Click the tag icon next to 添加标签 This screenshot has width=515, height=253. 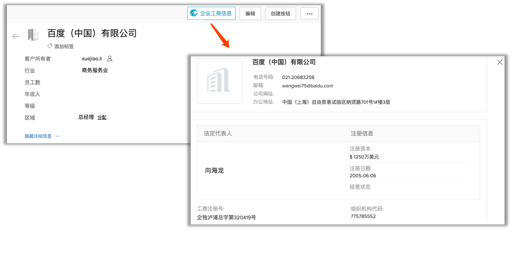pos(50,46)
